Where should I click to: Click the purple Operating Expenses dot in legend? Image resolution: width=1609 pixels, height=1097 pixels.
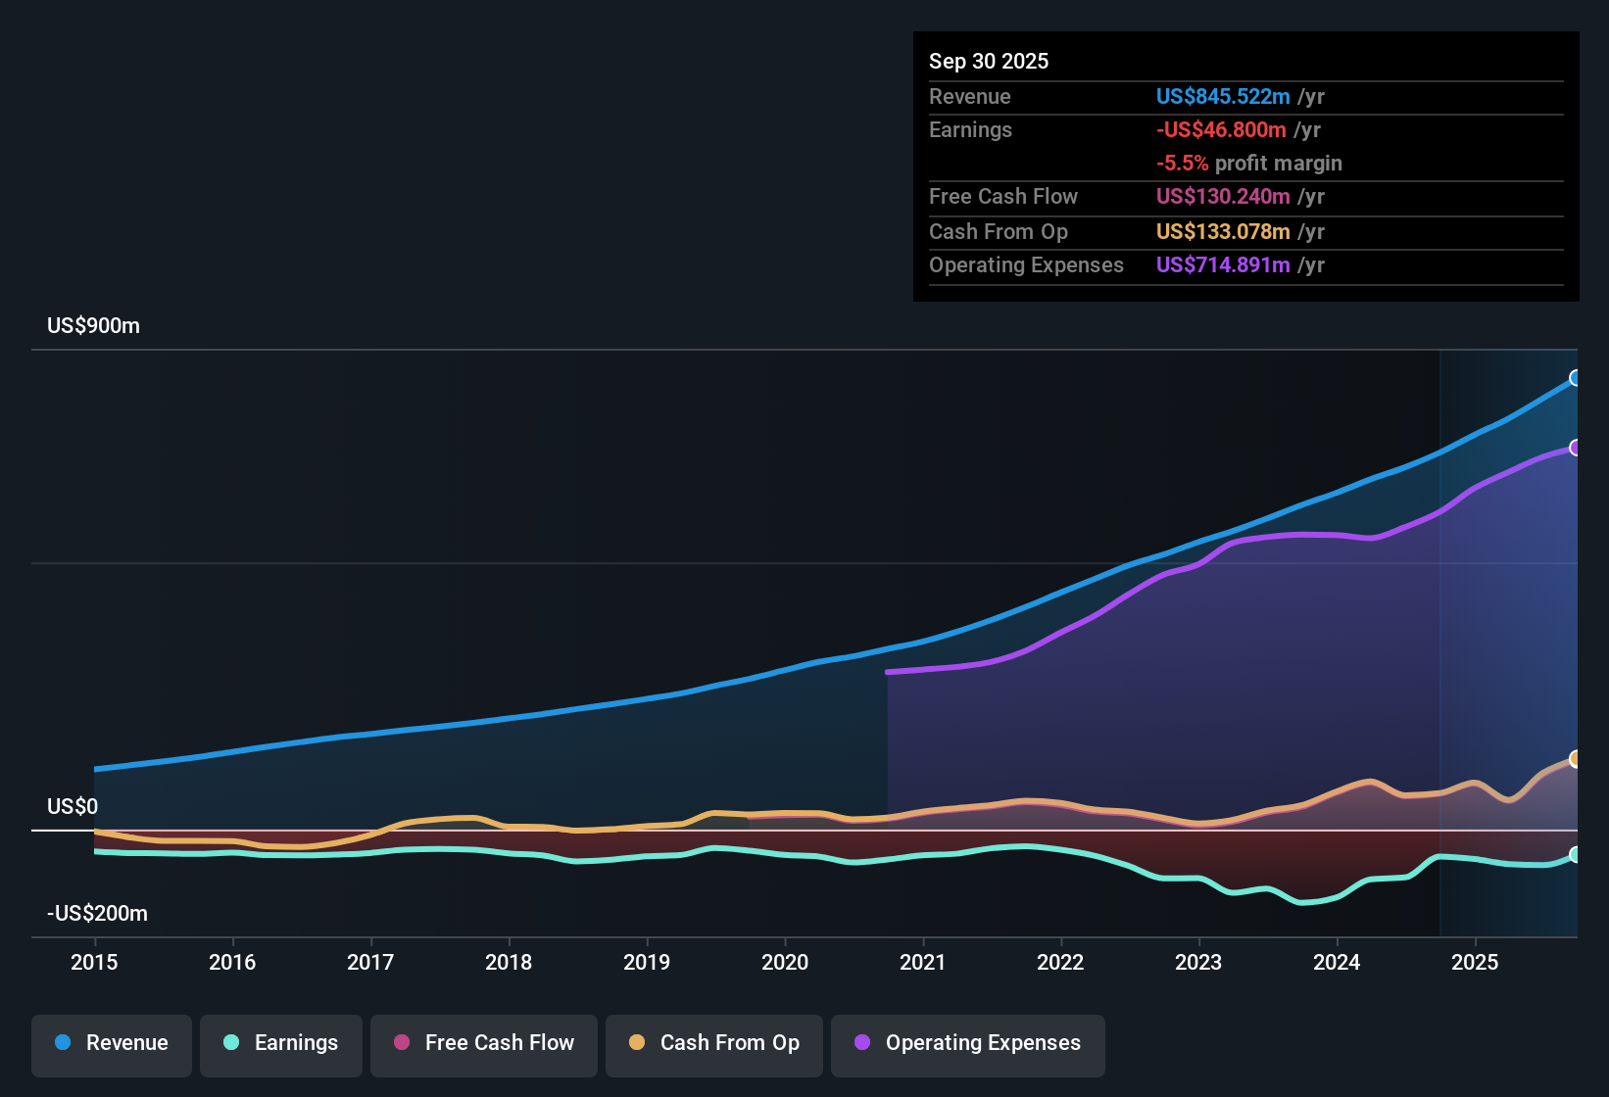click(x=860, y=1043)
